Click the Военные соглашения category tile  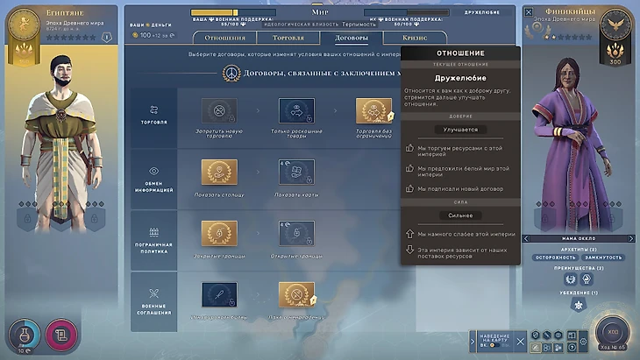click(x=154, y=301)
